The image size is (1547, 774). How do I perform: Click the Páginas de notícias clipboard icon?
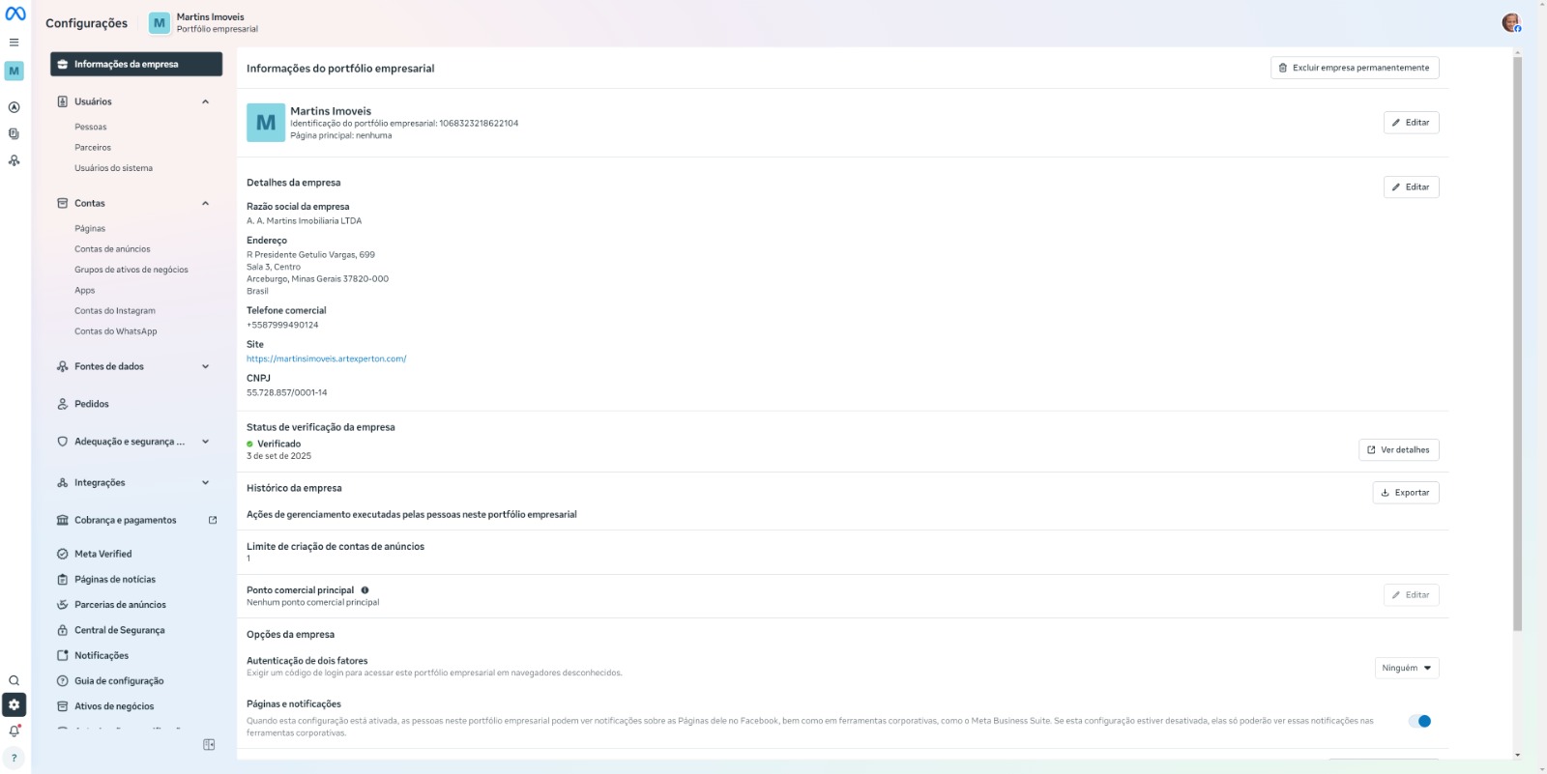tap(63, 580)
